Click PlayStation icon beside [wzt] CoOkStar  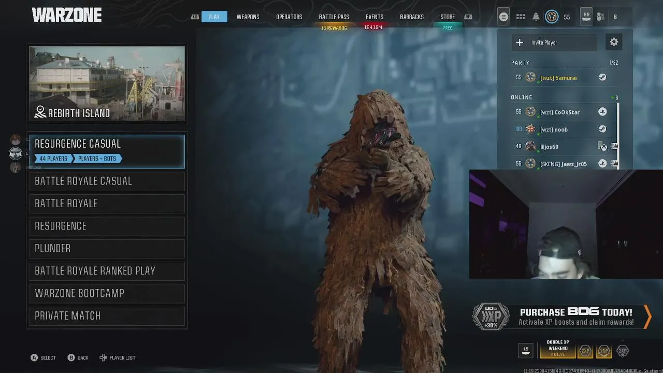click(x=602, y=112)
